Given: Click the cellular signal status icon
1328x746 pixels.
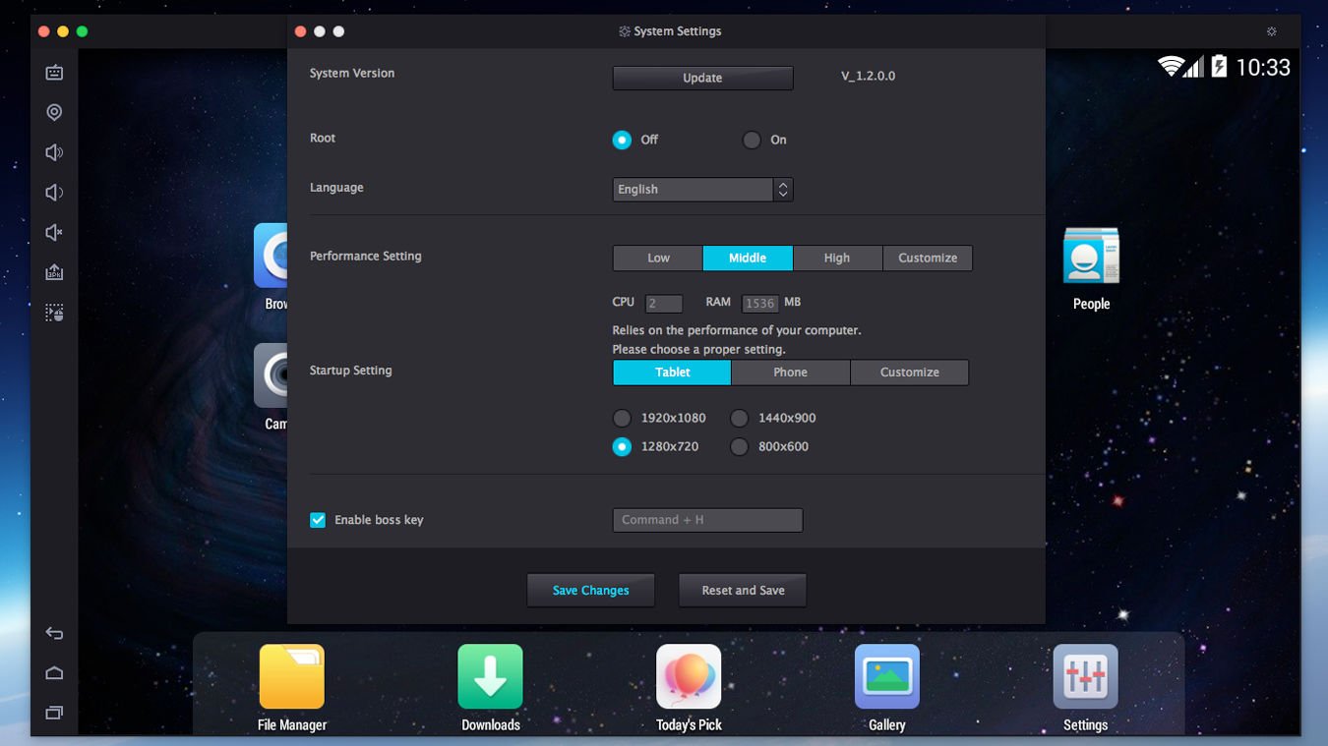Looking at the screenshot, I should (x=1193, y=67).
